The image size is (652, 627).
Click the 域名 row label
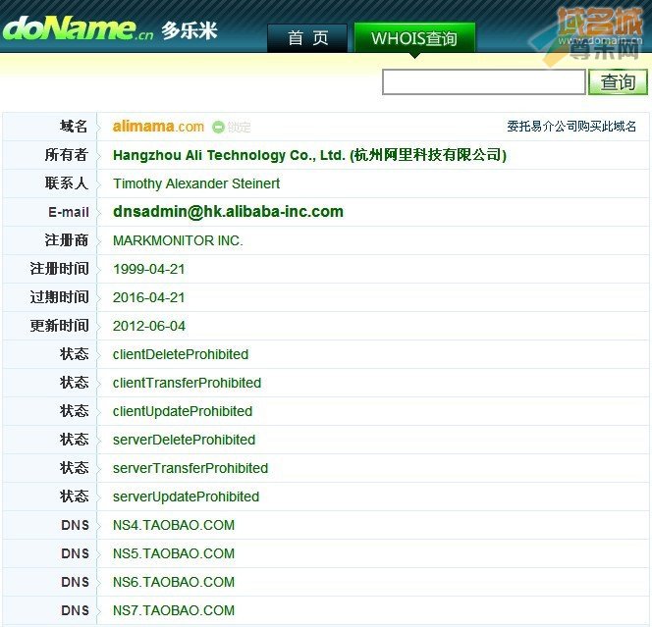(74, 126)
